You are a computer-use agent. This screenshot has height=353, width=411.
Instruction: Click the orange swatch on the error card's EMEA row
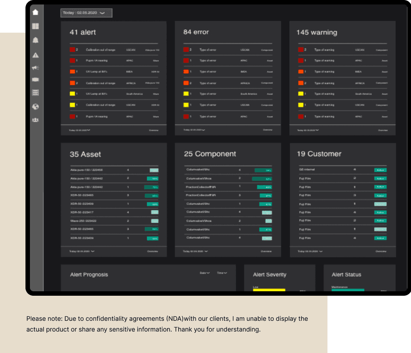186,72
